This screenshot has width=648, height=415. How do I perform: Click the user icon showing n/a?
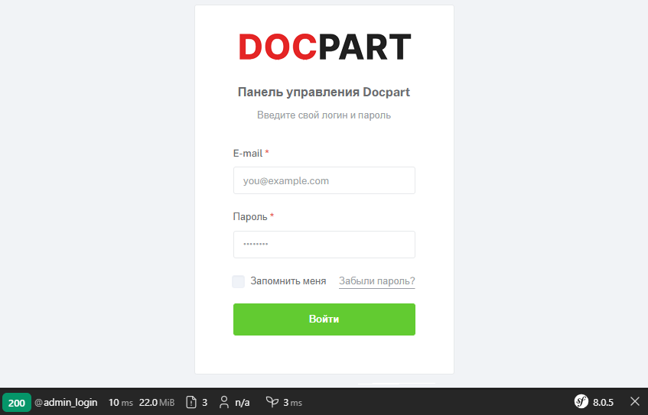click(224, 402)
